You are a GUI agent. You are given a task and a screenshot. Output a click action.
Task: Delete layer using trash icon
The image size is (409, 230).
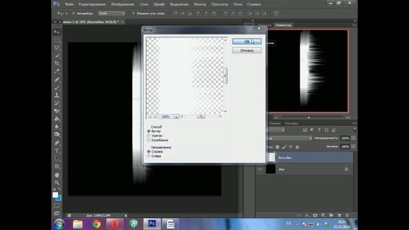347,215
